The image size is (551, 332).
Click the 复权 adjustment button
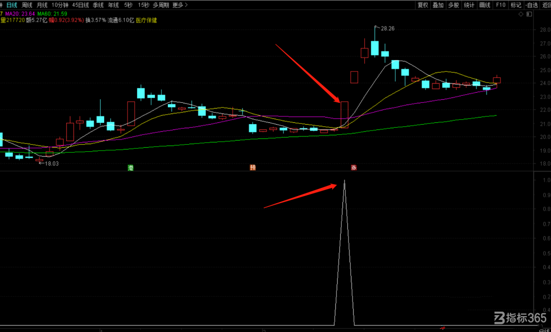[423, 5]
